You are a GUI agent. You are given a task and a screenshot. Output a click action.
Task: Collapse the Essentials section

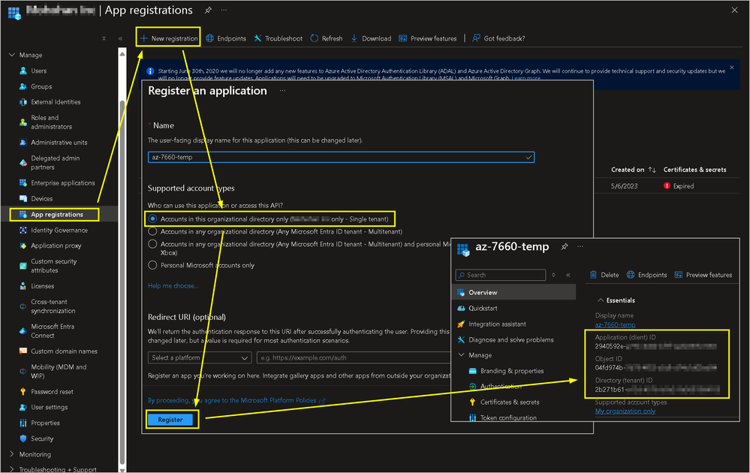[601, 300]
